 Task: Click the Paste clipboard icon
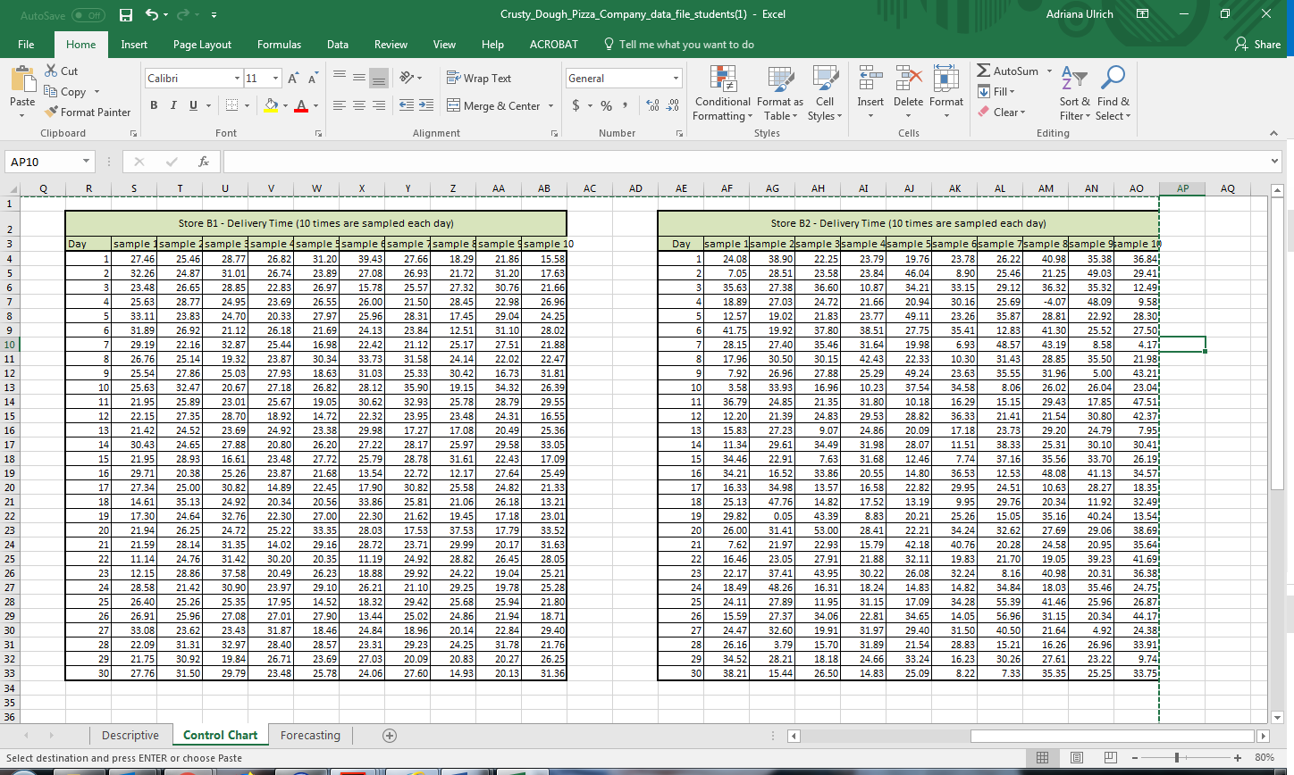[x=22, y=79]
